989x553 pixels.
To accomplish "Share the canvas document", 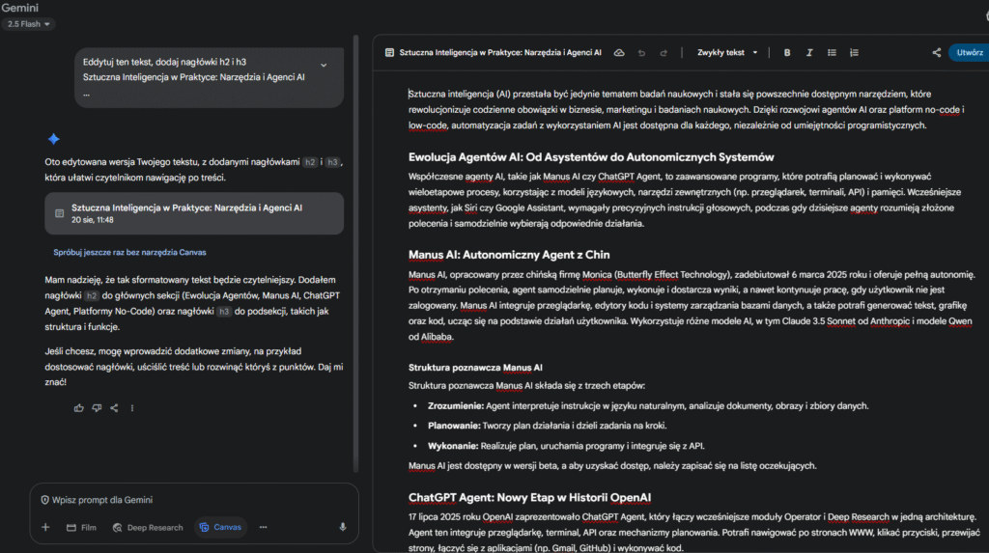I will coord(936,53).
